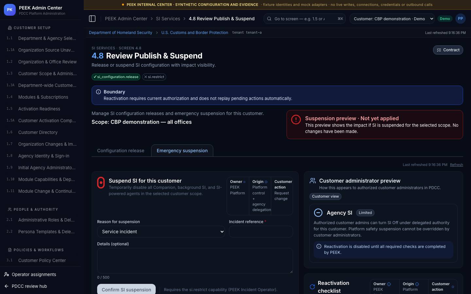Click the Reactivation disabled info icon
This screenshot has height=294, width=471.
pyautogui.click(x=319, y=246)
